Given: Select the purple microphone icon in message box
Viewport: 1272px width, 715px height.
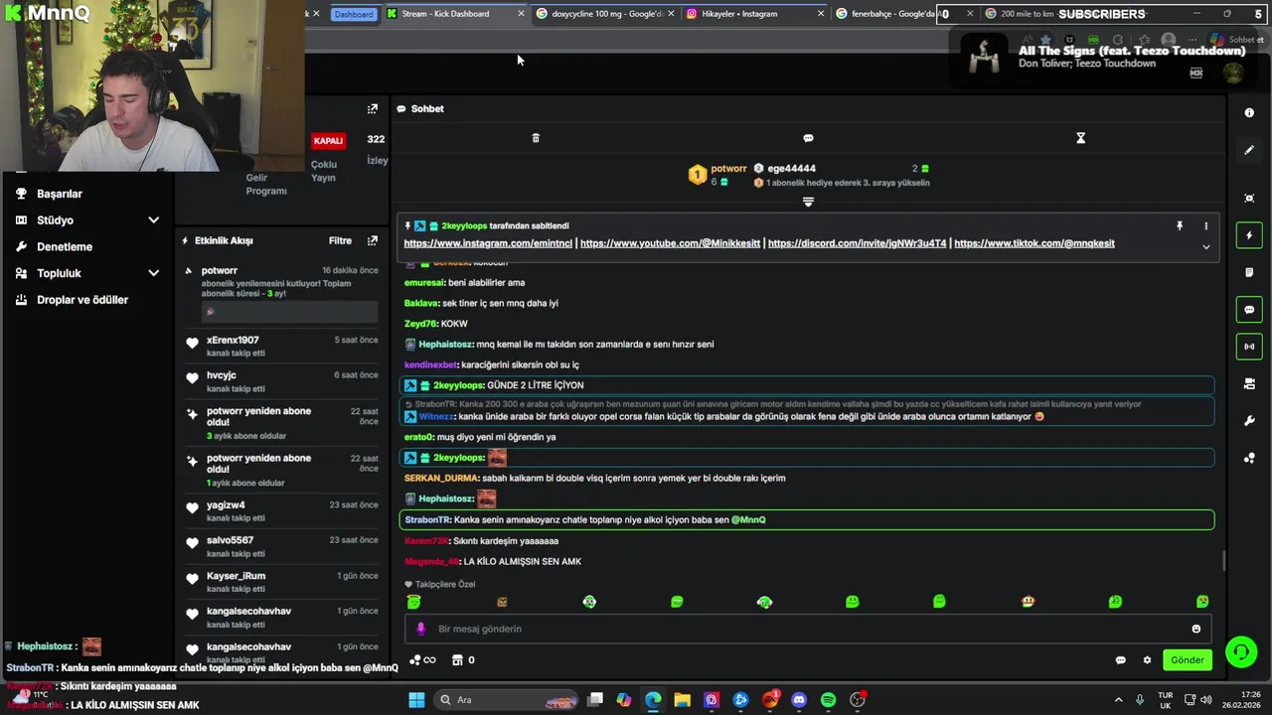Looking at the screenshot, I should coord(420,629).
